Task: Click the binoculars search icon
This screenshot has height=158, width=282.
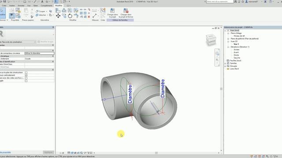Action: (x=236, y=1)
